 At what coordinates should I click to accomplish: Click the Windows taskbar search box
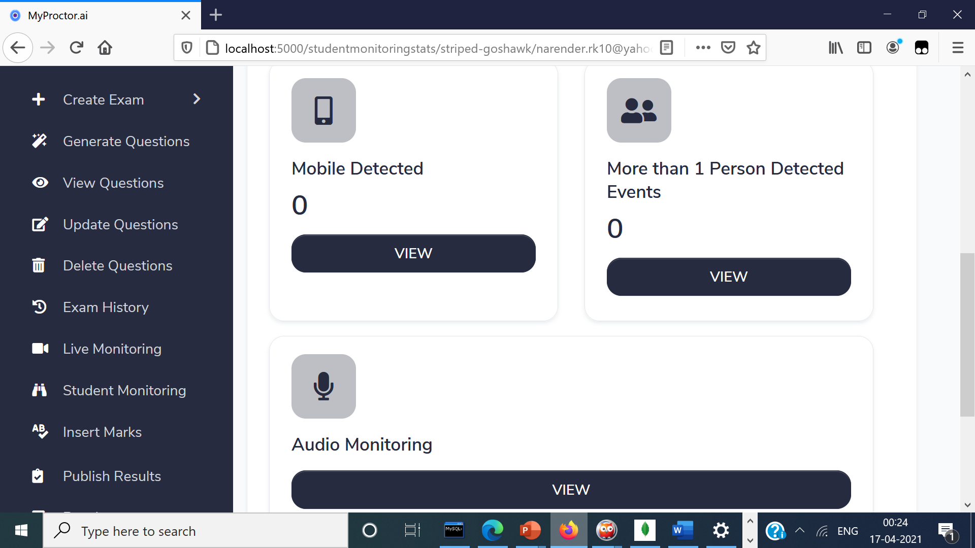tap(196, 531)
